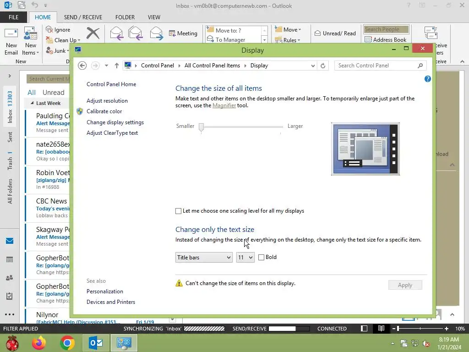This screenshot has width=469, height=352.
Task: Click Undo in Outlook quick access toolbar
Action: coord(35,5)
